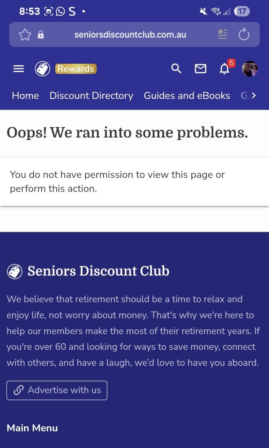Image resolution: width=269 pixels, height=448 pixels.
Task: Tap the seniorsdiscountclub.com.au address bar
Action: [130, 35]
